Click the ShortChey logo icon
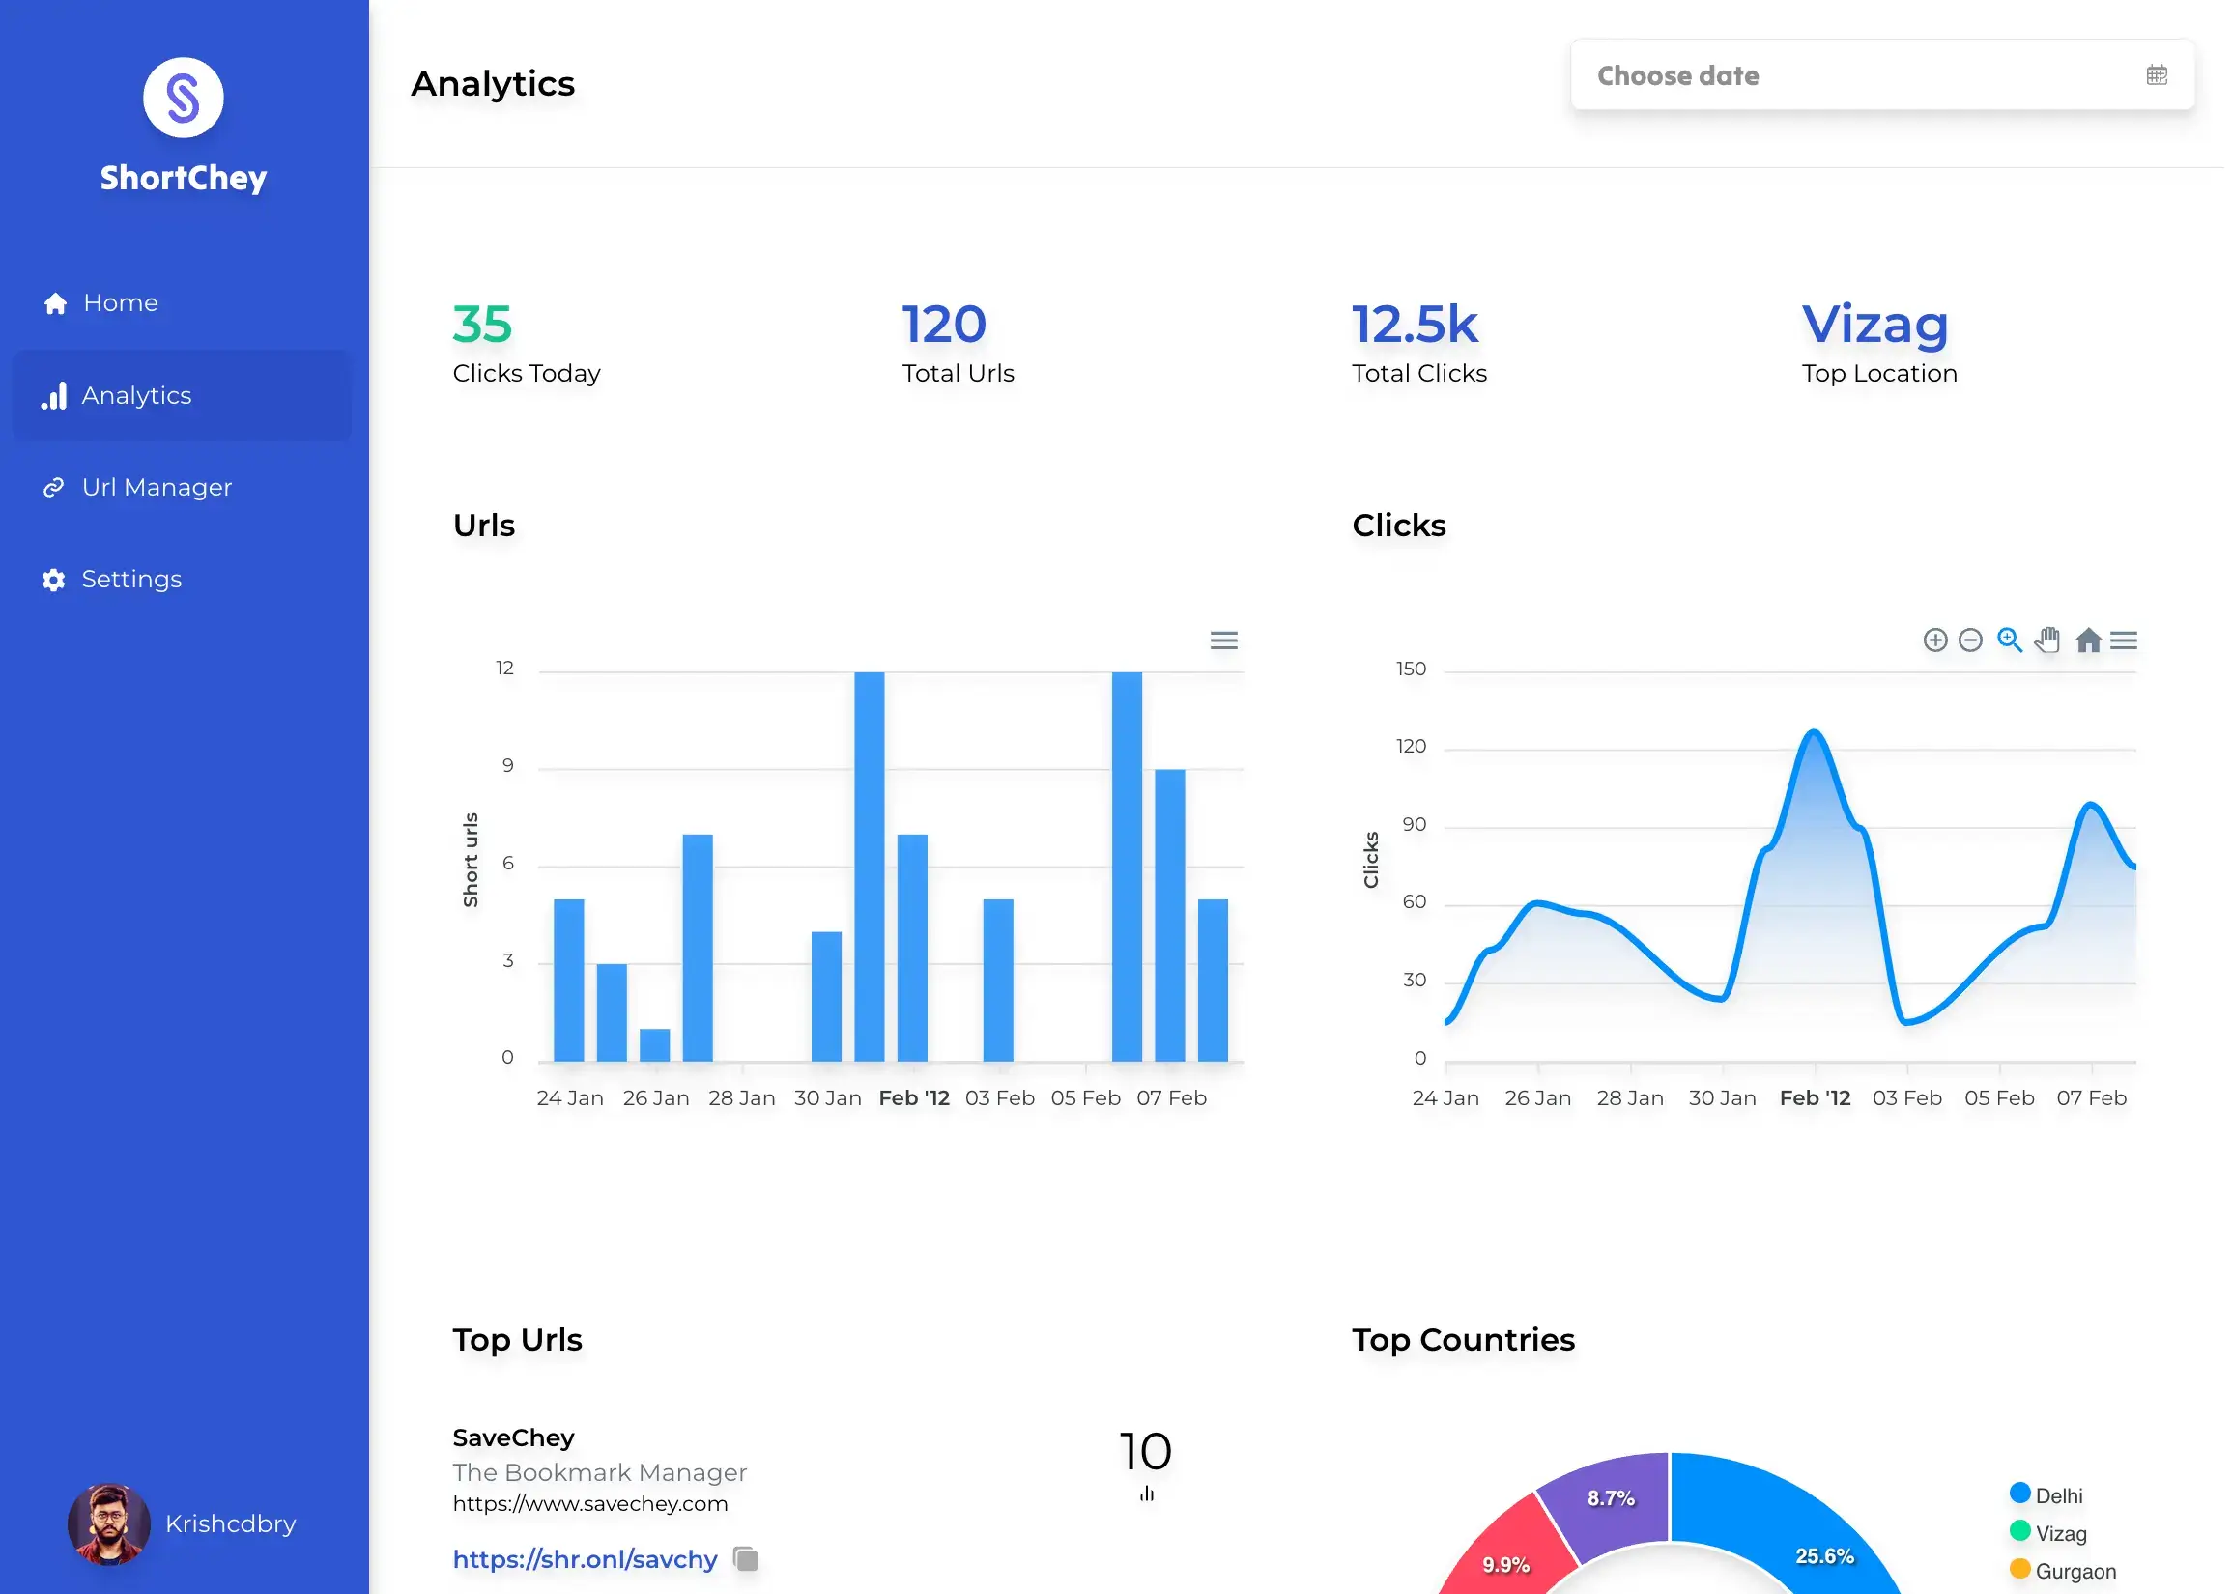2232x1594 pixels. [184, 98]
